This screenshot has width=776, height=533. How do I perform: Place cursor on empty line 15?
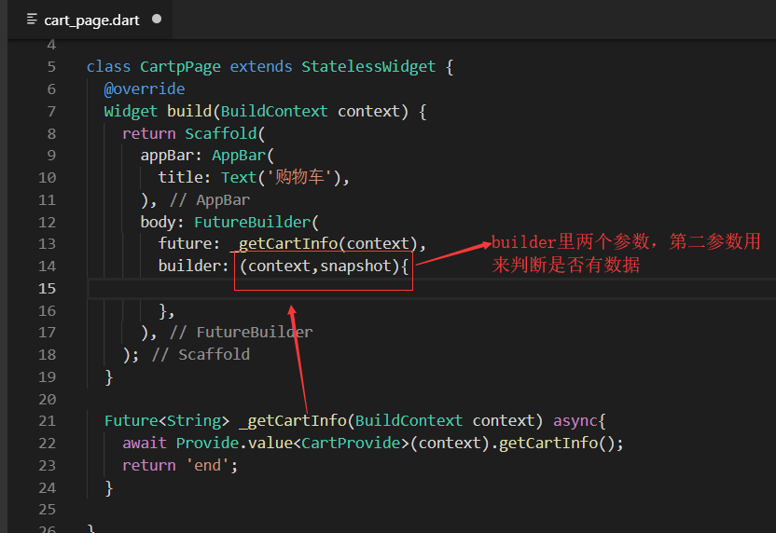coord(431,288)
